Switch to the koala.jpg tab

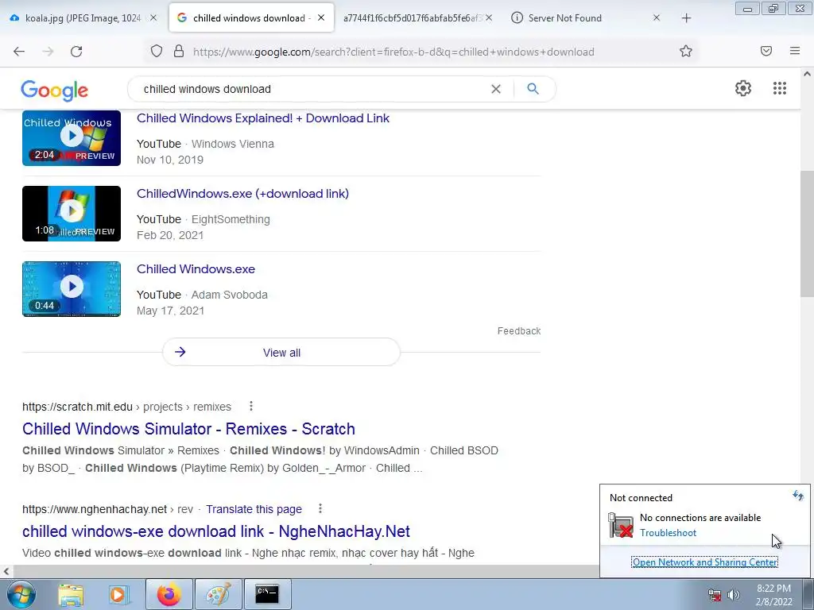83,18
